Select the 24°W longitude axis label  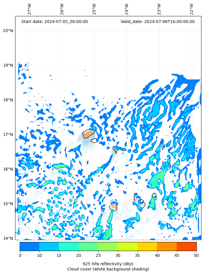[127, 9]
